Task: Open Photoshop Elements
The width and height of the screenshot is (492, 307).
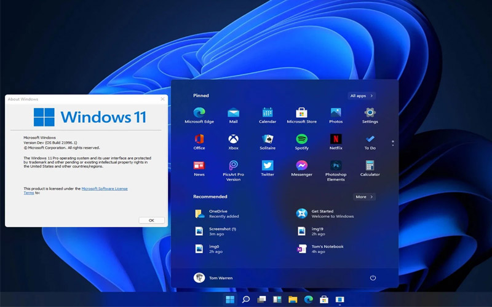Action: 336,171
